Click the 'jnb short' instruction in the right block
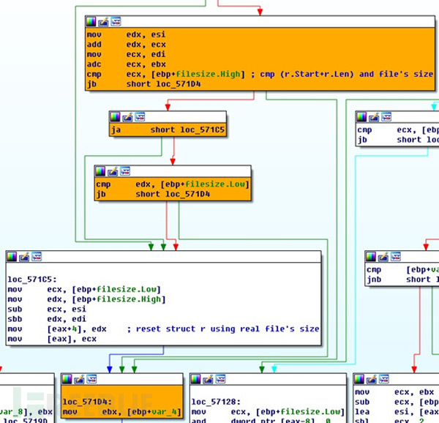The width and height of the screenshot is (439, 423). pyautogui.click(x=402, y=280)
